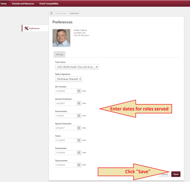
Task: Open the Topicsmaster calendar picker icon
Action: [79, 165]
